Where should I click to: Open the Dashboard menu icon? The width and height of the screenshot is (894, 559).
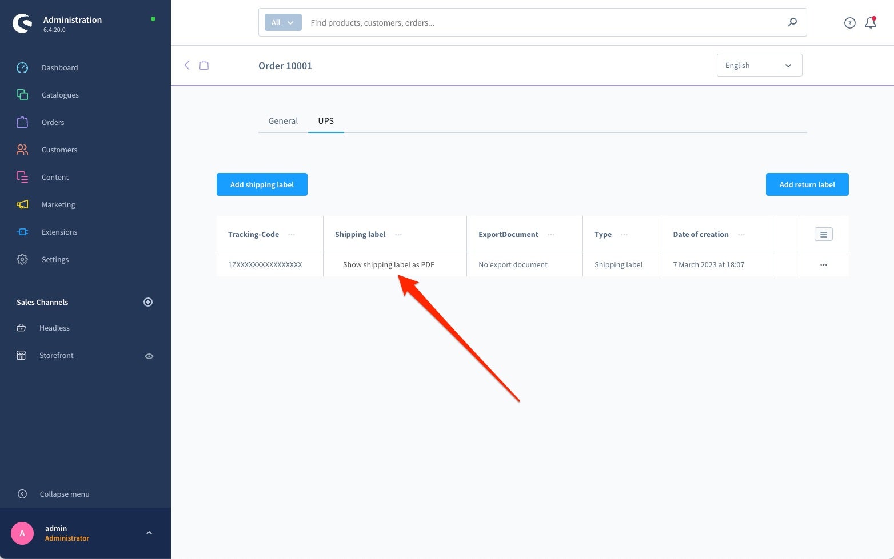click(x=22, y=67)
